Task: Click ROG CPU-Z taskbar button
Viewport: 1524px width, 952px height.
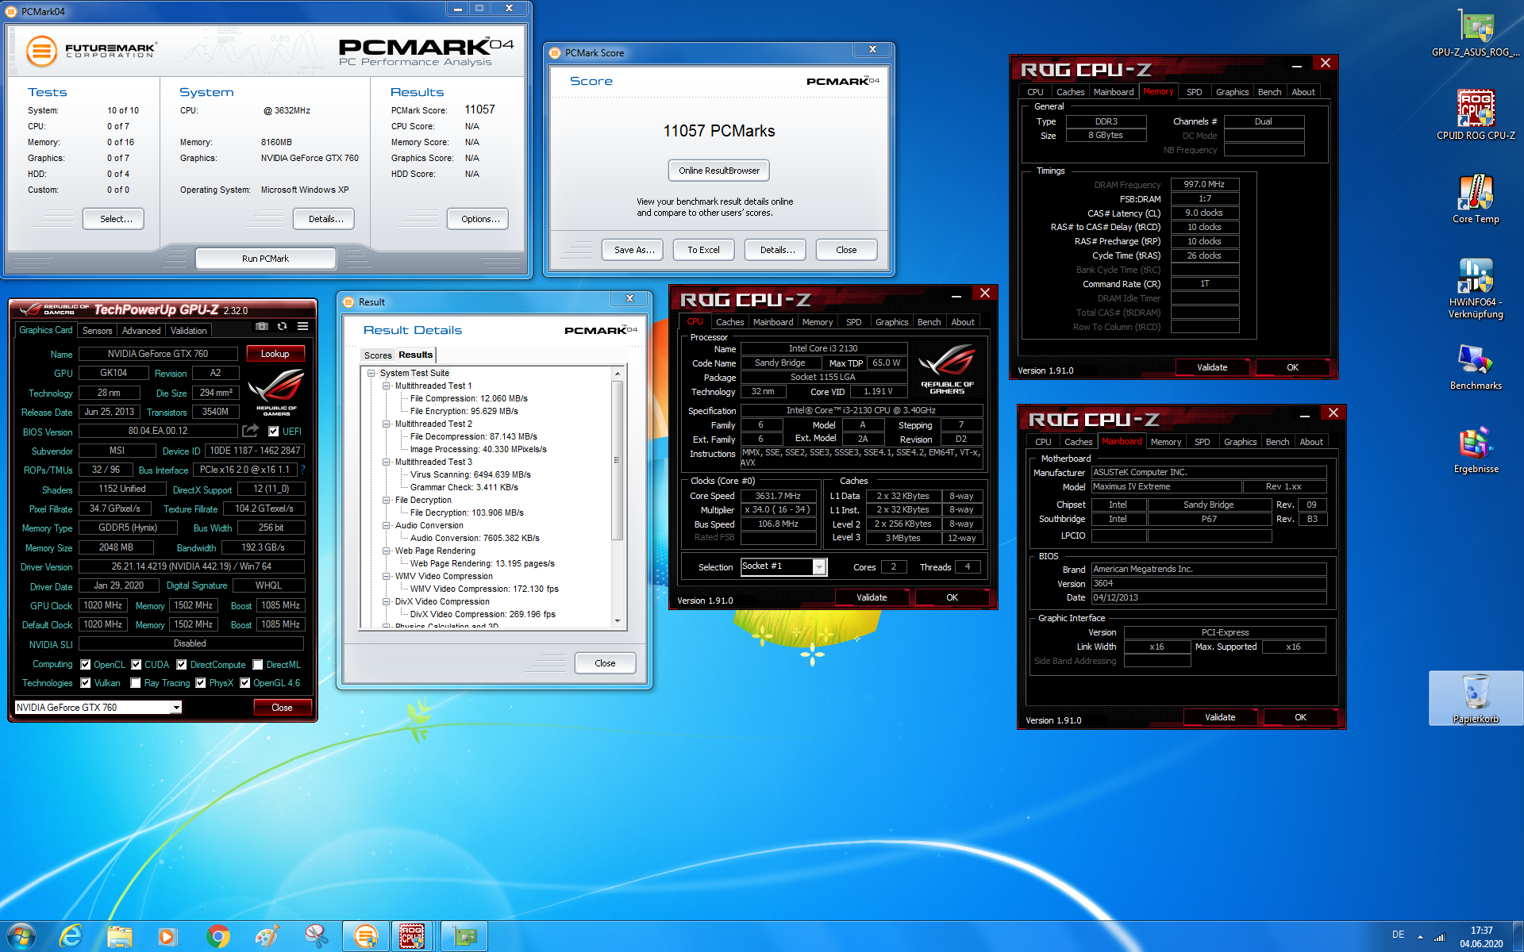Action: coord(411,936)
